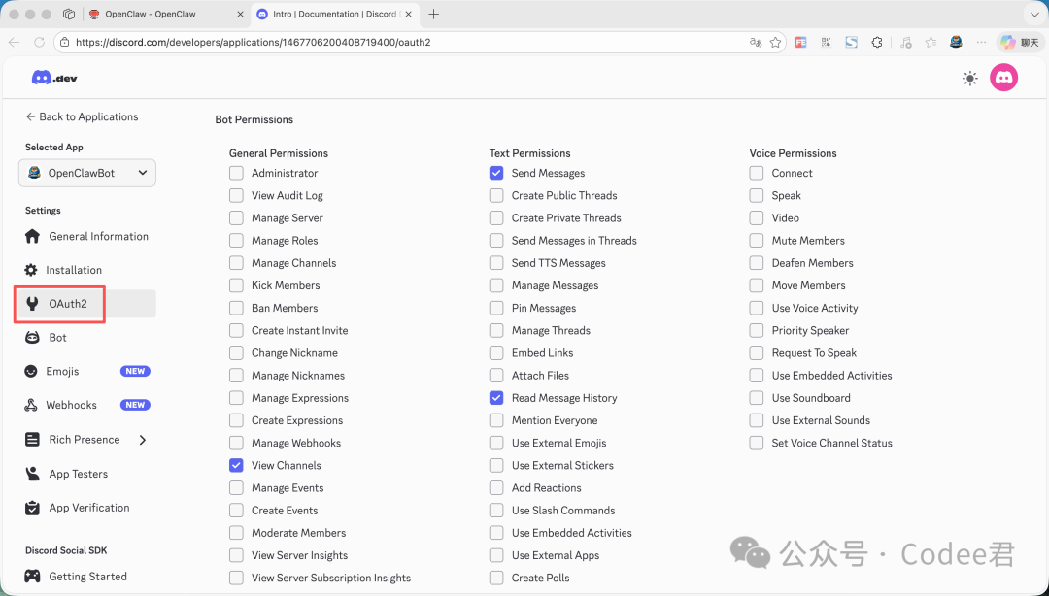Click the favorites list star icon
Viewport: 1049px width, 596px height.
click(931, 42)
